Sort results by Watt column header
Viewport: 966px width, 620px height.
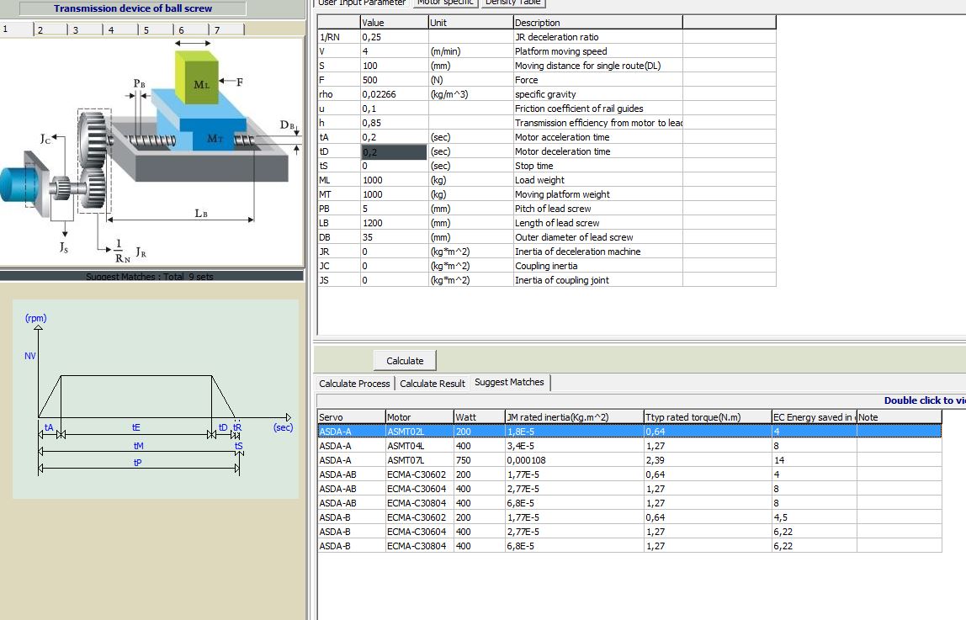480,416
